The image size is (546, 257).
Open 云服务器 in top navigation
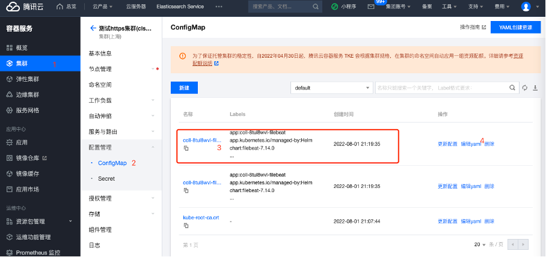pos(136,7)
